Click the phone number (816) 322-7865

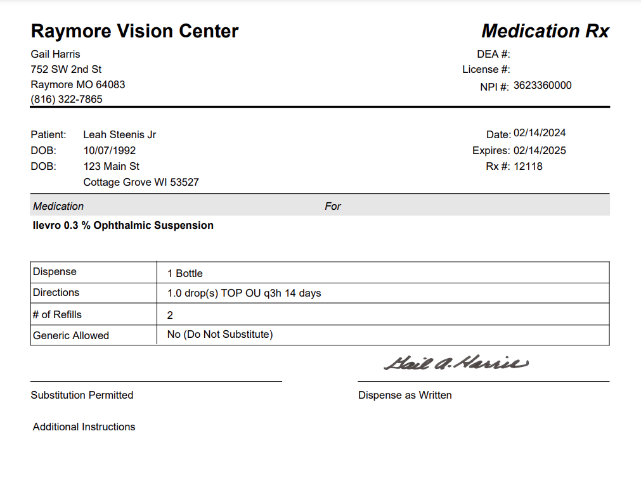pos(66,100)
